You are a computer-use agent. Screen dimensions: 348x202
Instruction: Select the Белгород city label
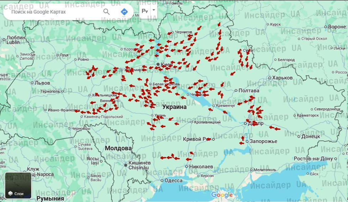[286, 60]
